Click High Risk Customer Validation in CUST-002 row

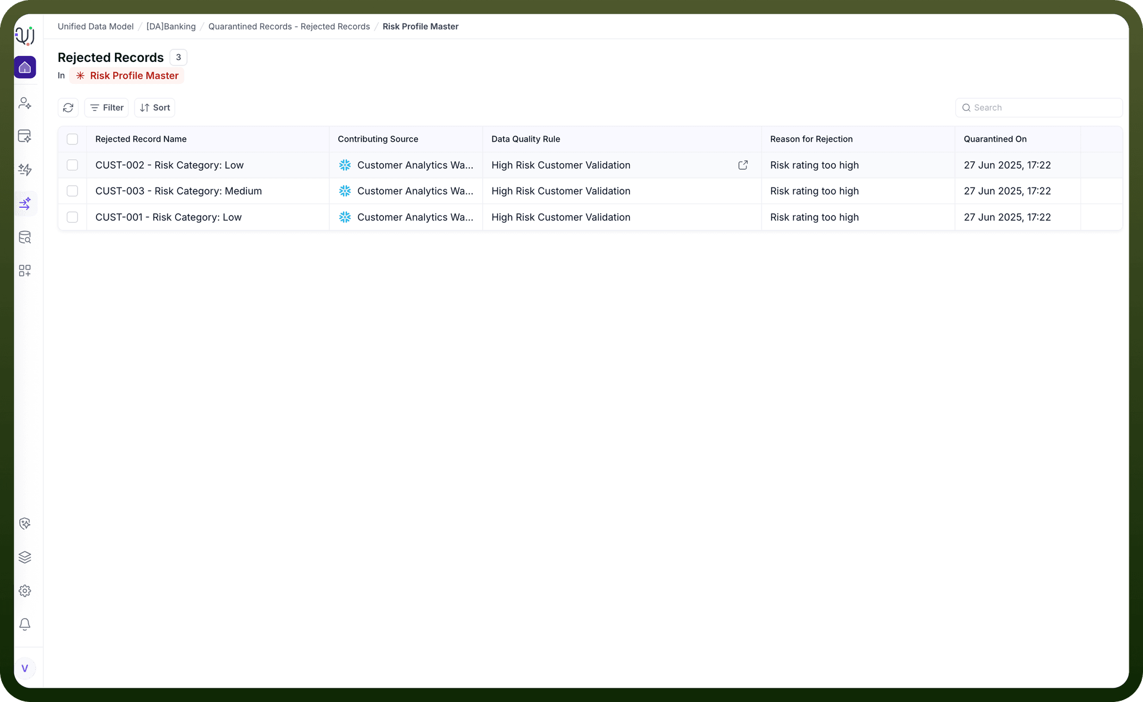pos(561,165)
